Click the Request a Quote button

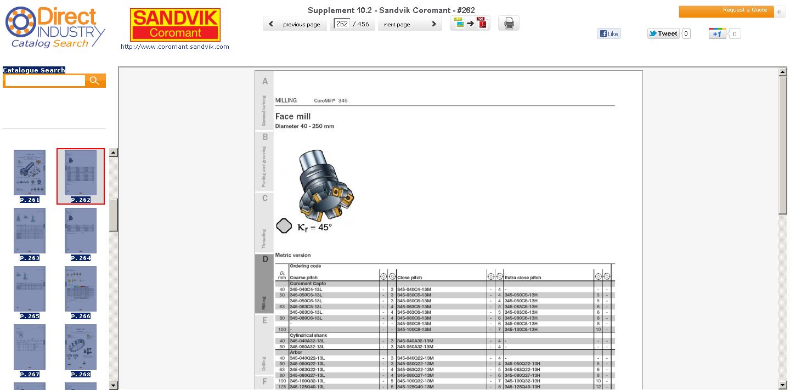(x=726, y=12)
